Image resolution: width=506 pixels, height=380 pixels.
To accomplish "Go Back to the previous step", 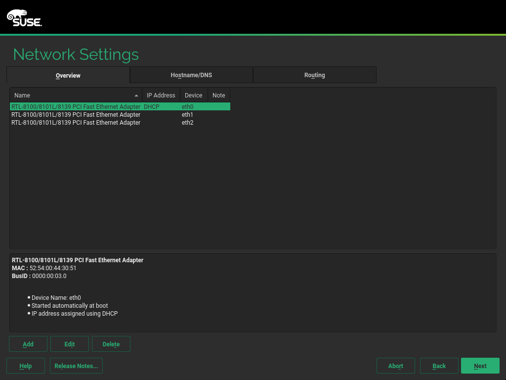I will [439, 366].
